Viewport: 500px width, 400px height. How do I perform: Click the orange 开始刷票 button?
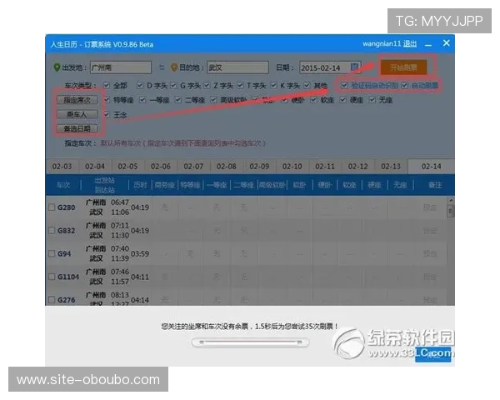pyautogui.click(x=403, y=67)
